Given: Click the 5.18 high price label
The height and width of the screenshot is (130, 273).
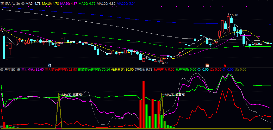Looking at the screenshot, I should (x=235, y=15).
